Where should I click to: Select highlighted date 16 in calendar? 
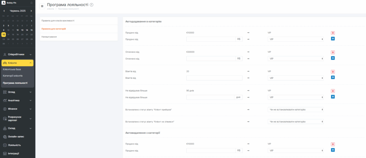tap(4, 35)
